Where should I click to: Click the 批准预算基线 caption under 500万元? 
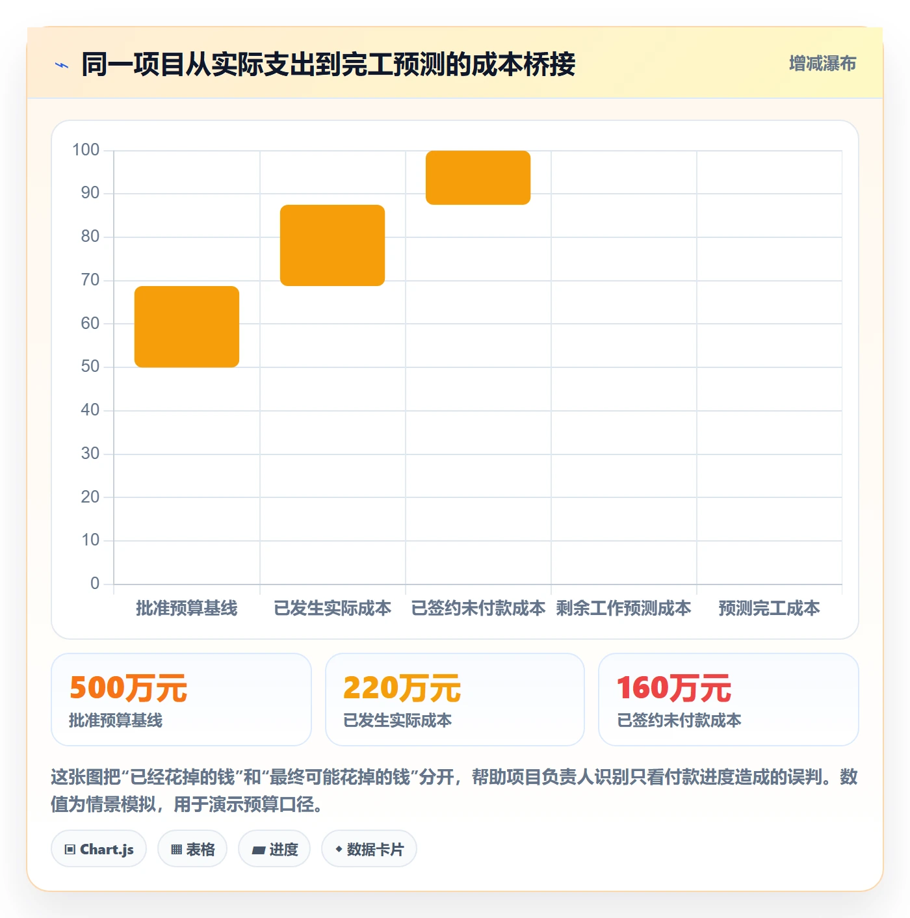pos(116,720)
